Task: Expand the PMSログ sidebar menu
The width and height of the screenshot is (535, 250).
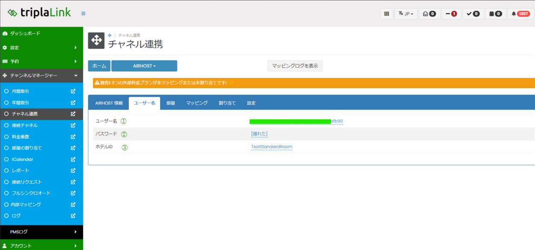Action: coord(41,232)
